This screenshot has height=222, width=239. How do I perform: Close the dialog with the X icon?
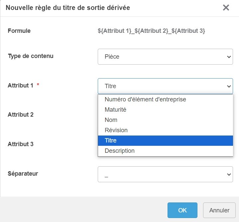226,8
